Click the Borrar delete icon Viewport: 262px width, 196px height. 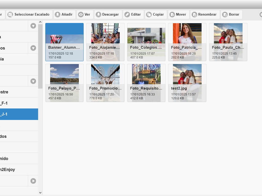pyautogui.click(x=225, y=15)
